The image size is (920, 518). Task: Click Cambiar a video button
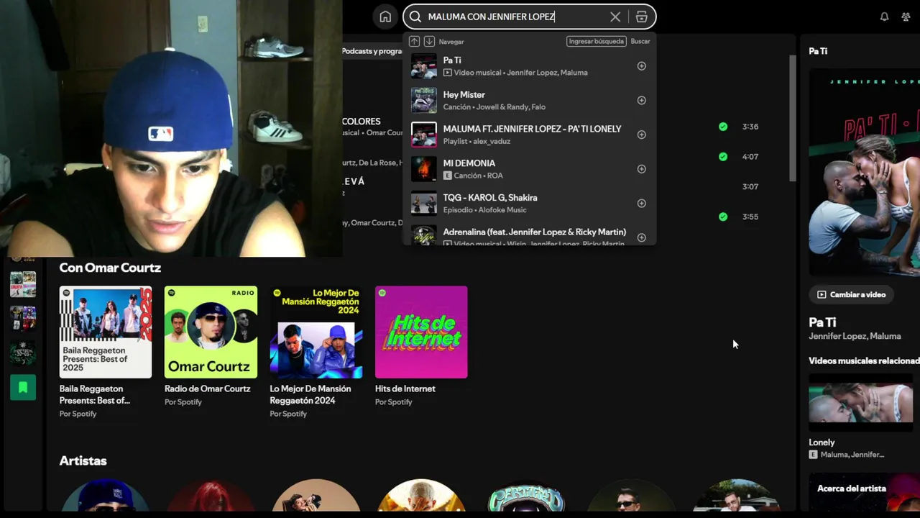(851, 294)
